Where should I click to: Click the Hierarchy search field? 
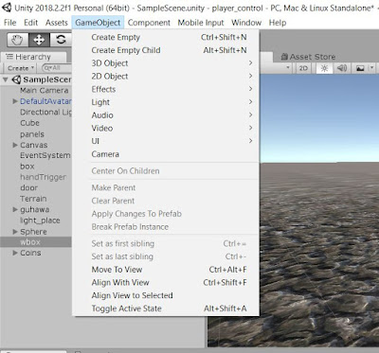pyautogui.click(x=56, y=68)
